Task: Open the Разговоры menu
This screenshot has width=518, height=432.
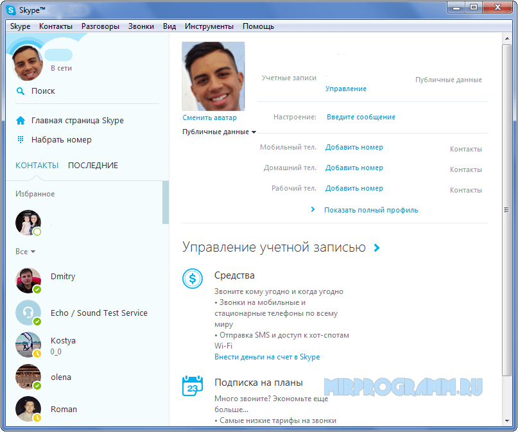Action: pos(100,26)
